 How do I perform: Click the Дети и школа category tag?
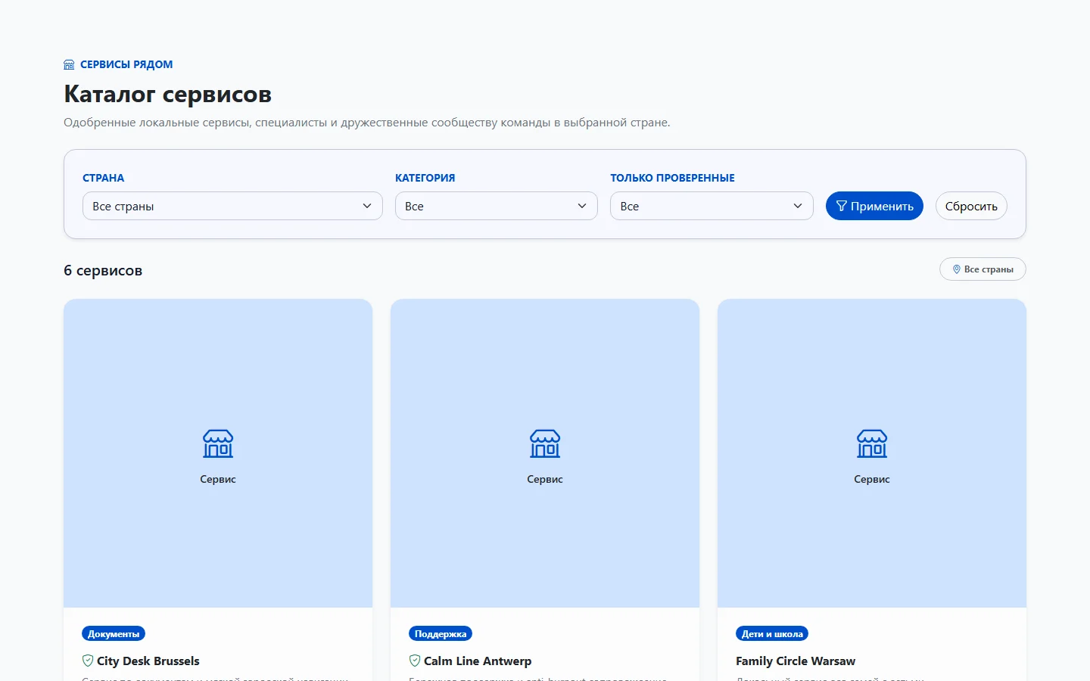click(x=772, y=633)
